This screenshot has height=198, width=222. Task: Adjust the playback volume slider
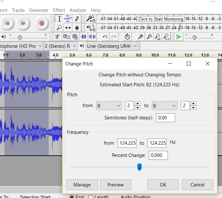coord(20,38)
